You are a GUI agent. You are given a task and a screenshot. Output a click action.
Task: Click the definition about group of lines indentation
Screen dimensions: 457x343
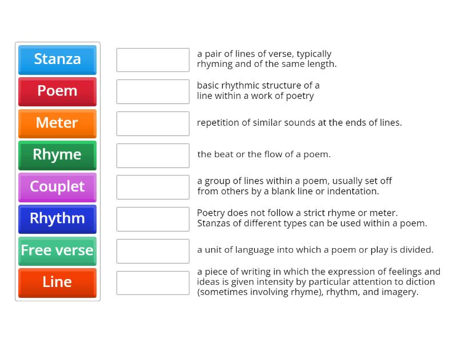295,186
